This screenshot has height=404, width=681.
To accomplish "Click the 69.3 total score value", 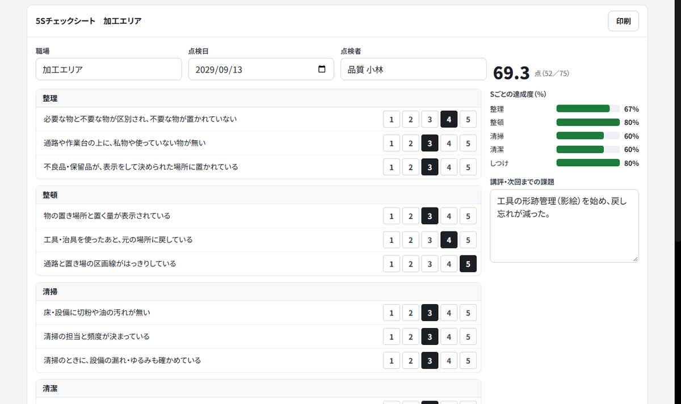I will coord(511,73).
